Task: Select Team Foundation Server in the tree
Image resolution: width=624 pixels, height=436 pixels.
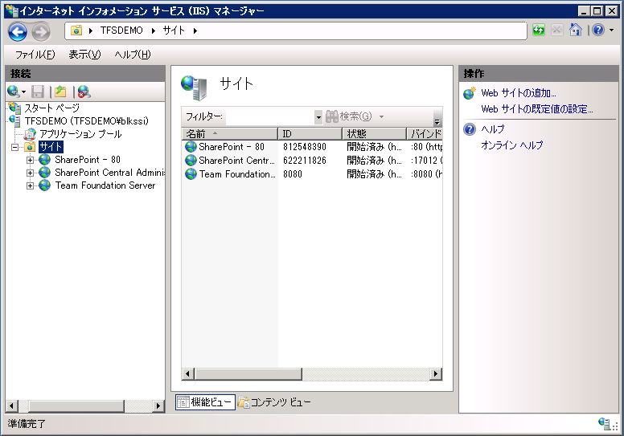Action: 105,185
